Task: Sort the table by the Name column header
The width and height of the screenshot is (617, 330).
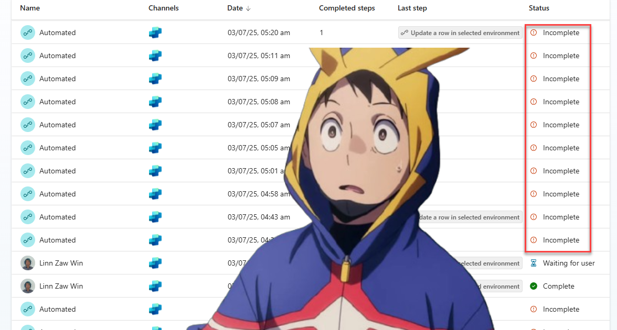Action: pos(30,8)
